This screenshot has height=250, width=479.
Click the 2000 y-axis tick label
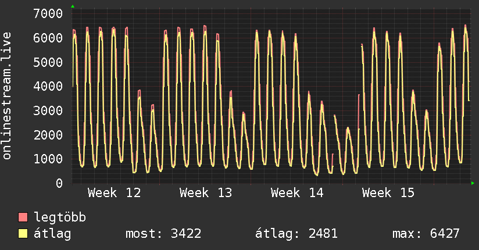click(x=48, y=135)
